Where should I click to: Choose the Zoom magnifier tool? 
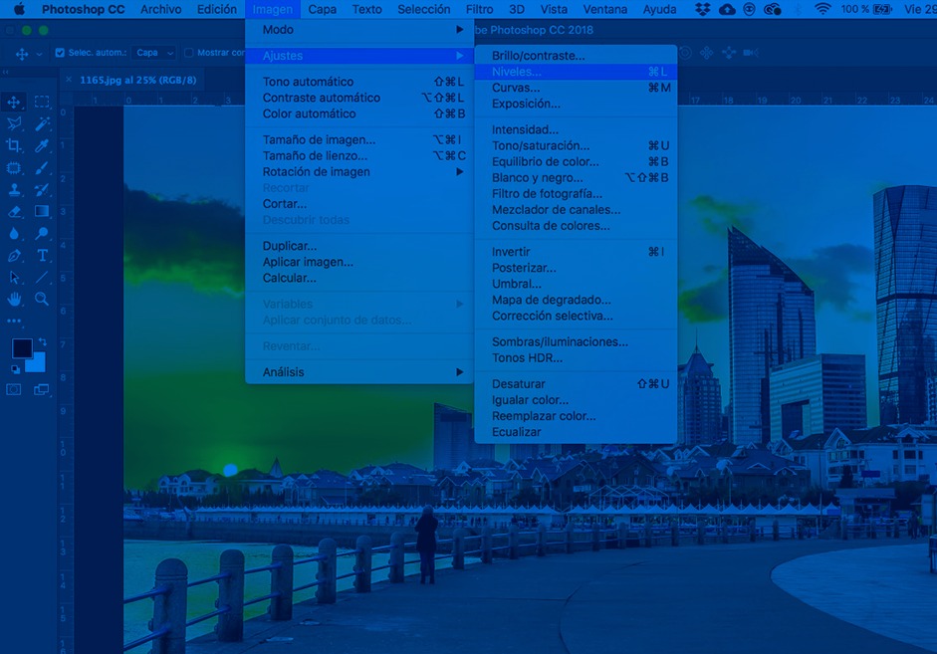coord(42,300)
